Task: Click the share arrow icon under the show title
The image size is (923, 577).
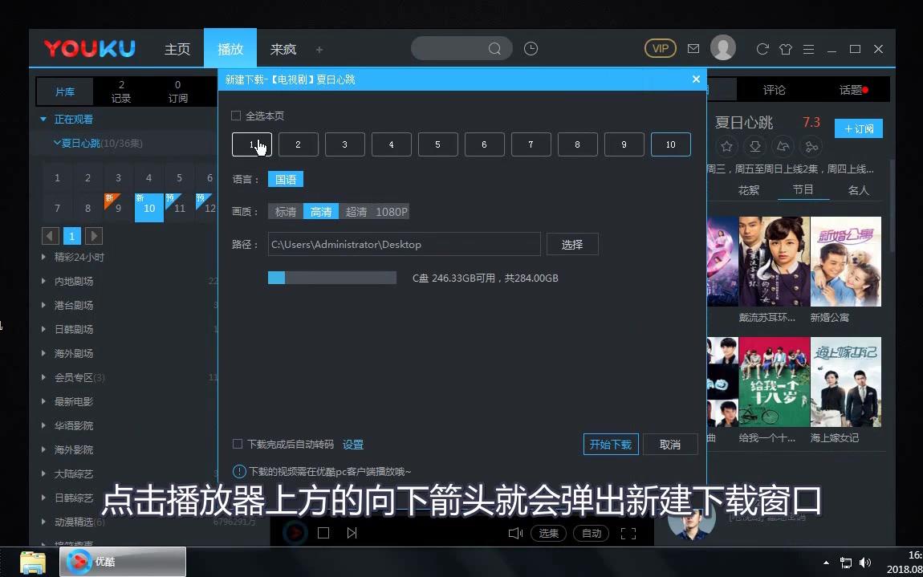Action: (x=783, y=146)
